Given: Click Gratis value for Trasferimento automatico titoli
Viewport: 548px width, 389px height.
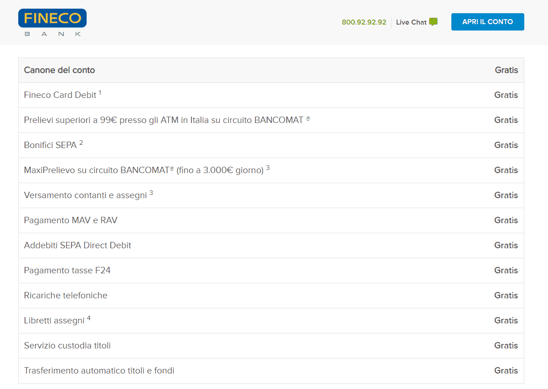Looking at the screenshot, I should [x=507, y=371].
